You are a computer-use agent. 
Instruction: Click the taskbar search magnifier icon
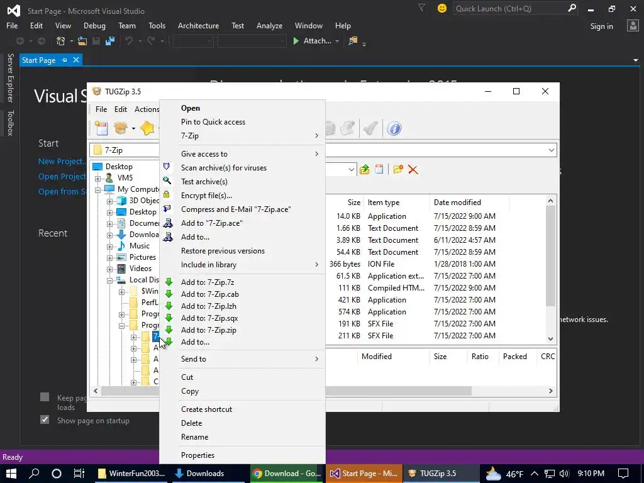coord(34,473)
